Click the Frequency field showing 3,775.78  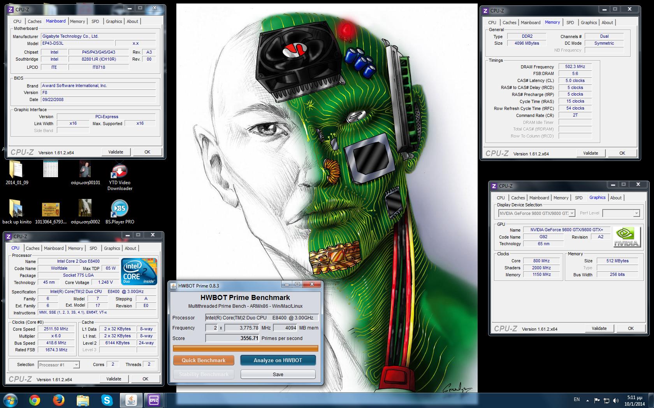click(242, 328)
